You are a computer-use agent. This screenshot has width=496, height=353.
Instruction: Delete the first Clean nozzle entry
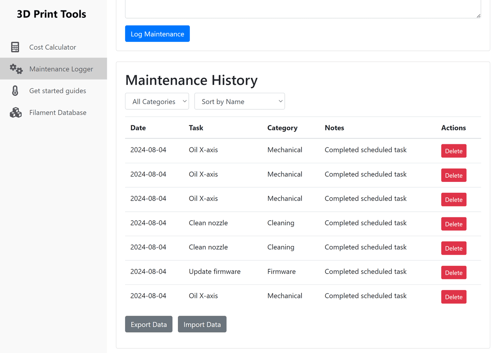[453, 224]
